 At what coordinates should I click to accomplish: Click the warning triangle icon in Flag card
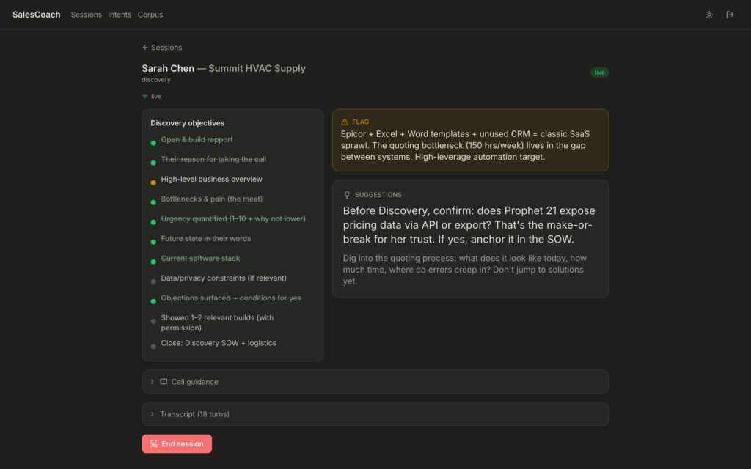click(345, 122)
